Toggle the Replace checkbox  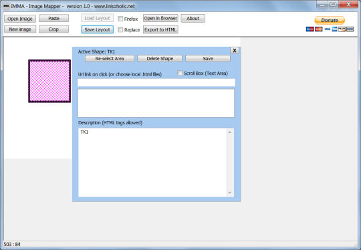click(x=120, y=29)
